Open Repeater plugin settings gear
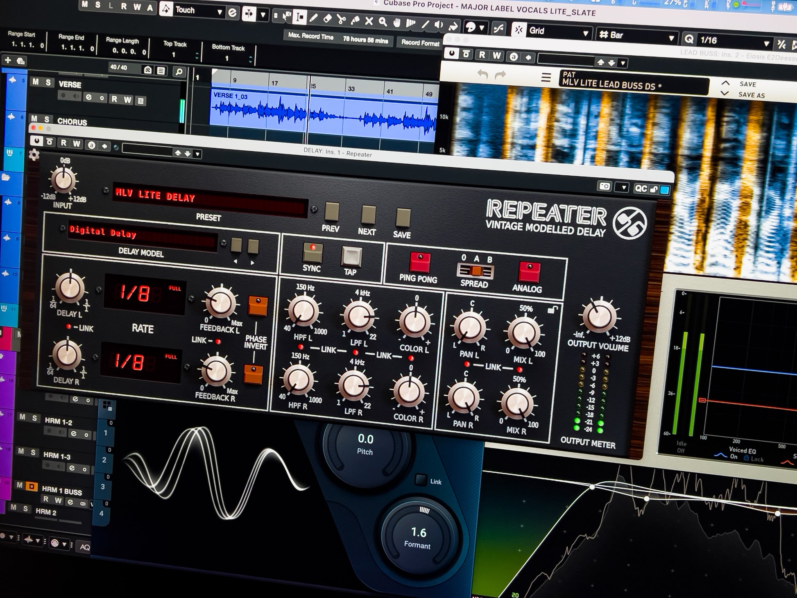797x598 pixels. point(34,155)
